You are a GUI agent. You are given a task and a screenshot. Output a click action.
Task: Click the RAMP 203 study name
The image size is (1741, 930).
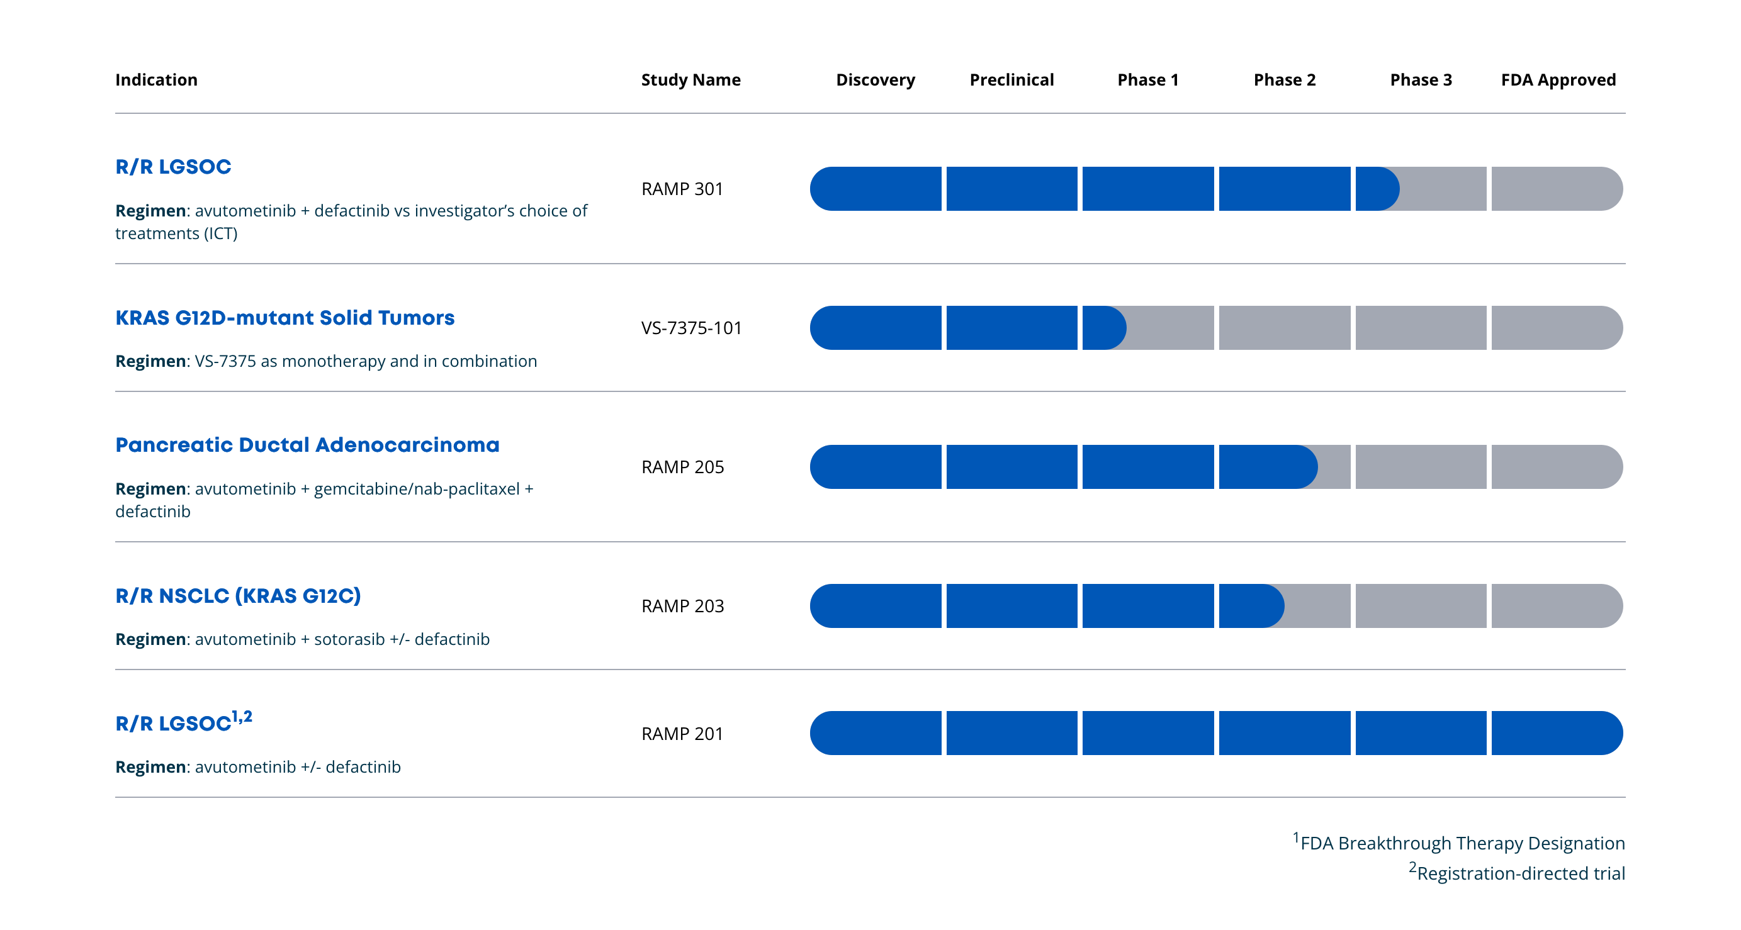682,605
